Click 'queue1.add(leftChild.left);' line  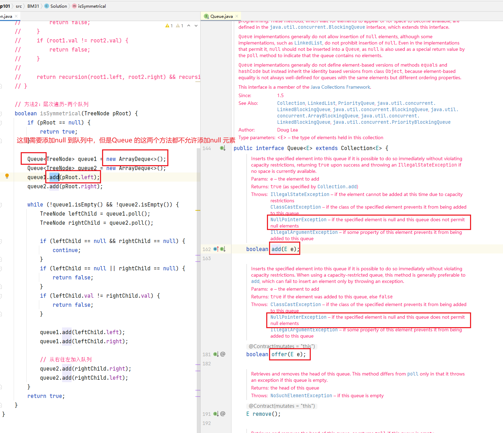[x=82, y=332]
